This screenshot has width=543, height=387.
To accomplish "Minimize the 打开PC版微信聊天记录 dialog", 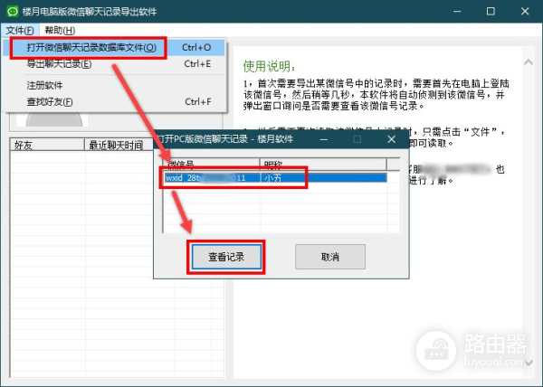I will 324,139.
